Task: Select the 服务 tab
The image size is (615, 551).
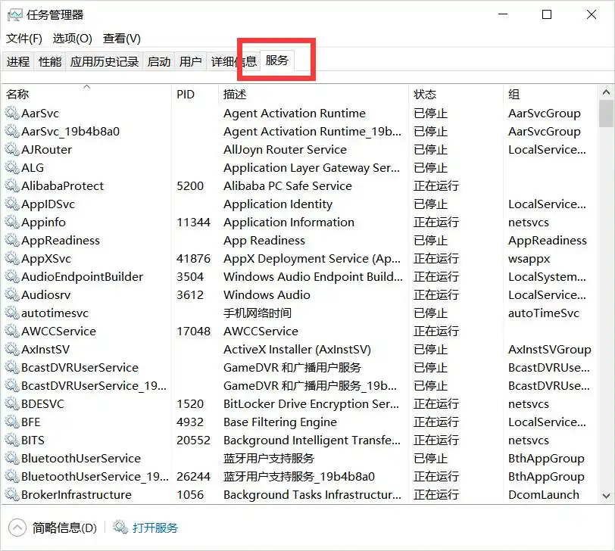Action: coord(277,61)
